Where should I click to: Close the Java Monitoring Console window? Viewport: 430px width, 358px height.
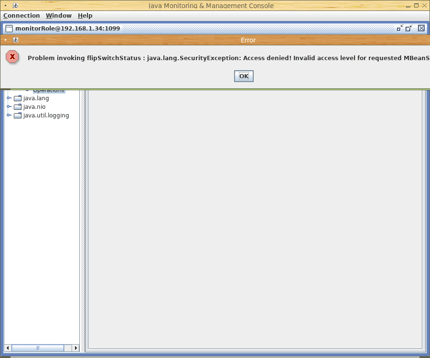click(x=424, y=5)
